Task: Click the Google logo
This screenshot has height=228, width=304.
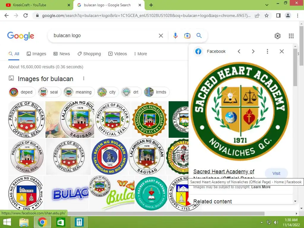Action: click(21, 36)
